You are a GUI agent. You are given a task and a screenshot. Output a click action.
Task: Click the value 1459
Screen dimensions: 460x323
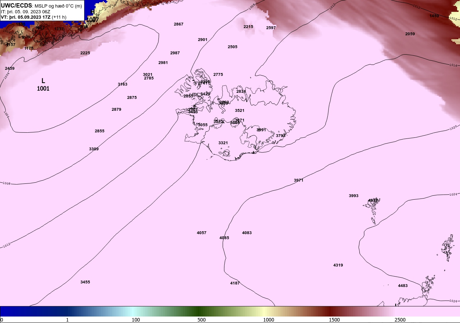pos(434,16)
